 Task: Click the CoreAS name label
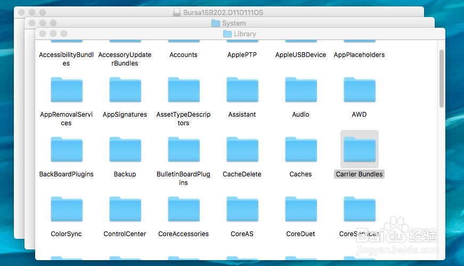[242, 234]
